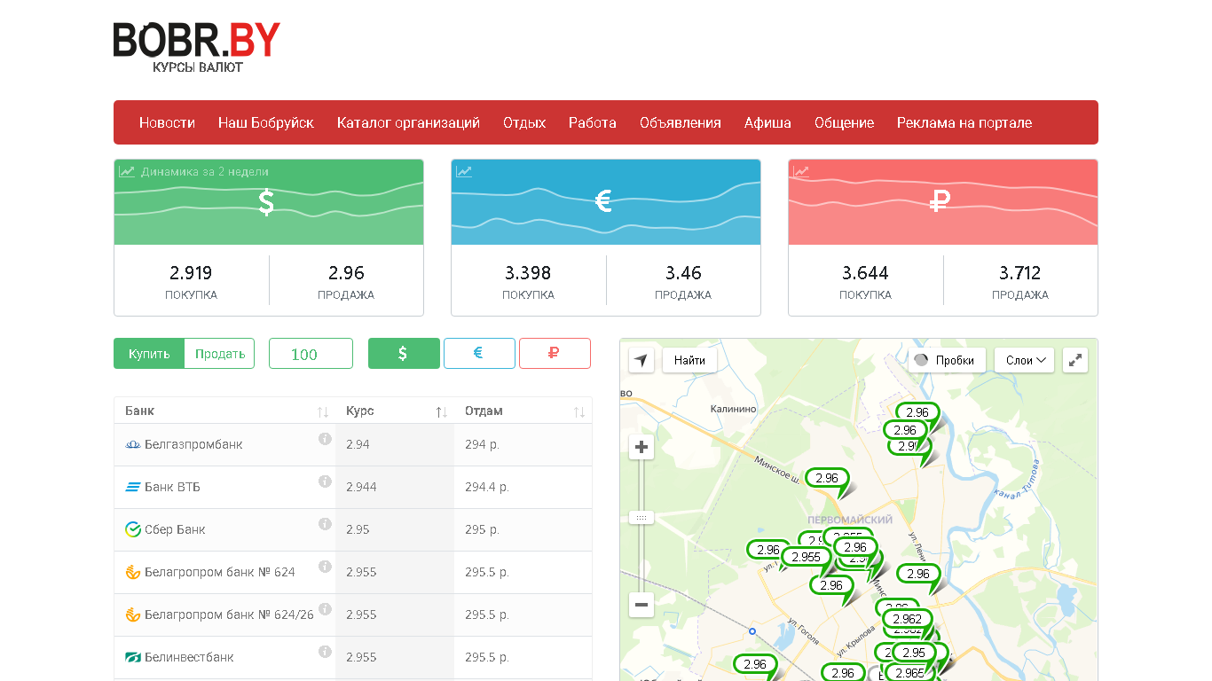The height and width of the screenshot is (681, 1212).
Task: Click the 2.955 map marker
Action: [806, 557]
